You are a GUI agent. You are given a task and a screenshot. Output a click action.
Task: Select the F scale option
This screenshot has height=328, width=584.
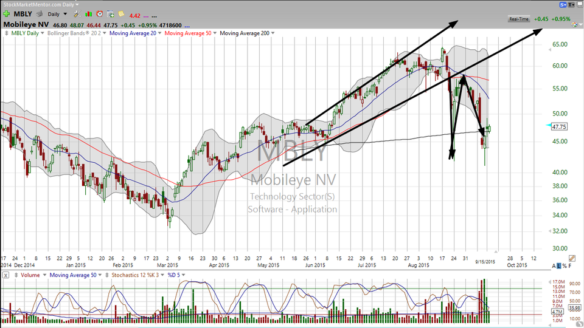click(570, 266)
